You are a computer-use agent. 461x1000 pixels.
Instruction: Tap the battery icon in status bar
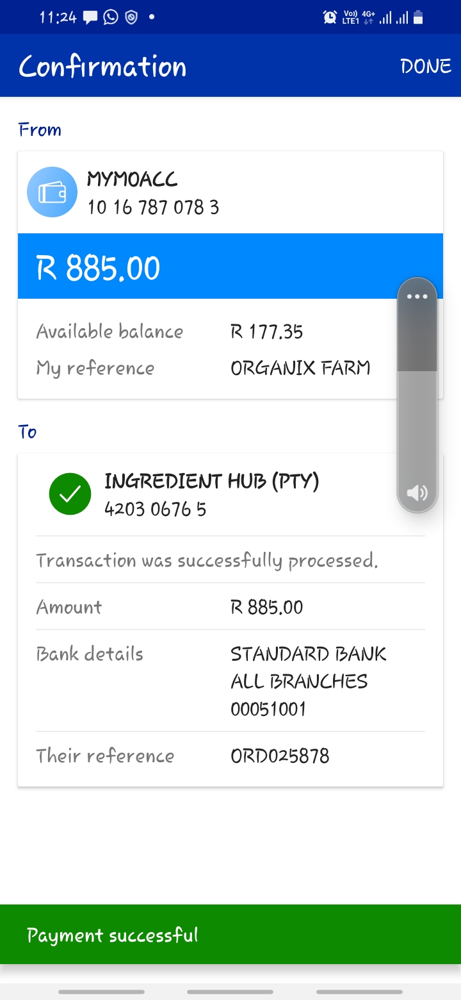tap(418, 17)
